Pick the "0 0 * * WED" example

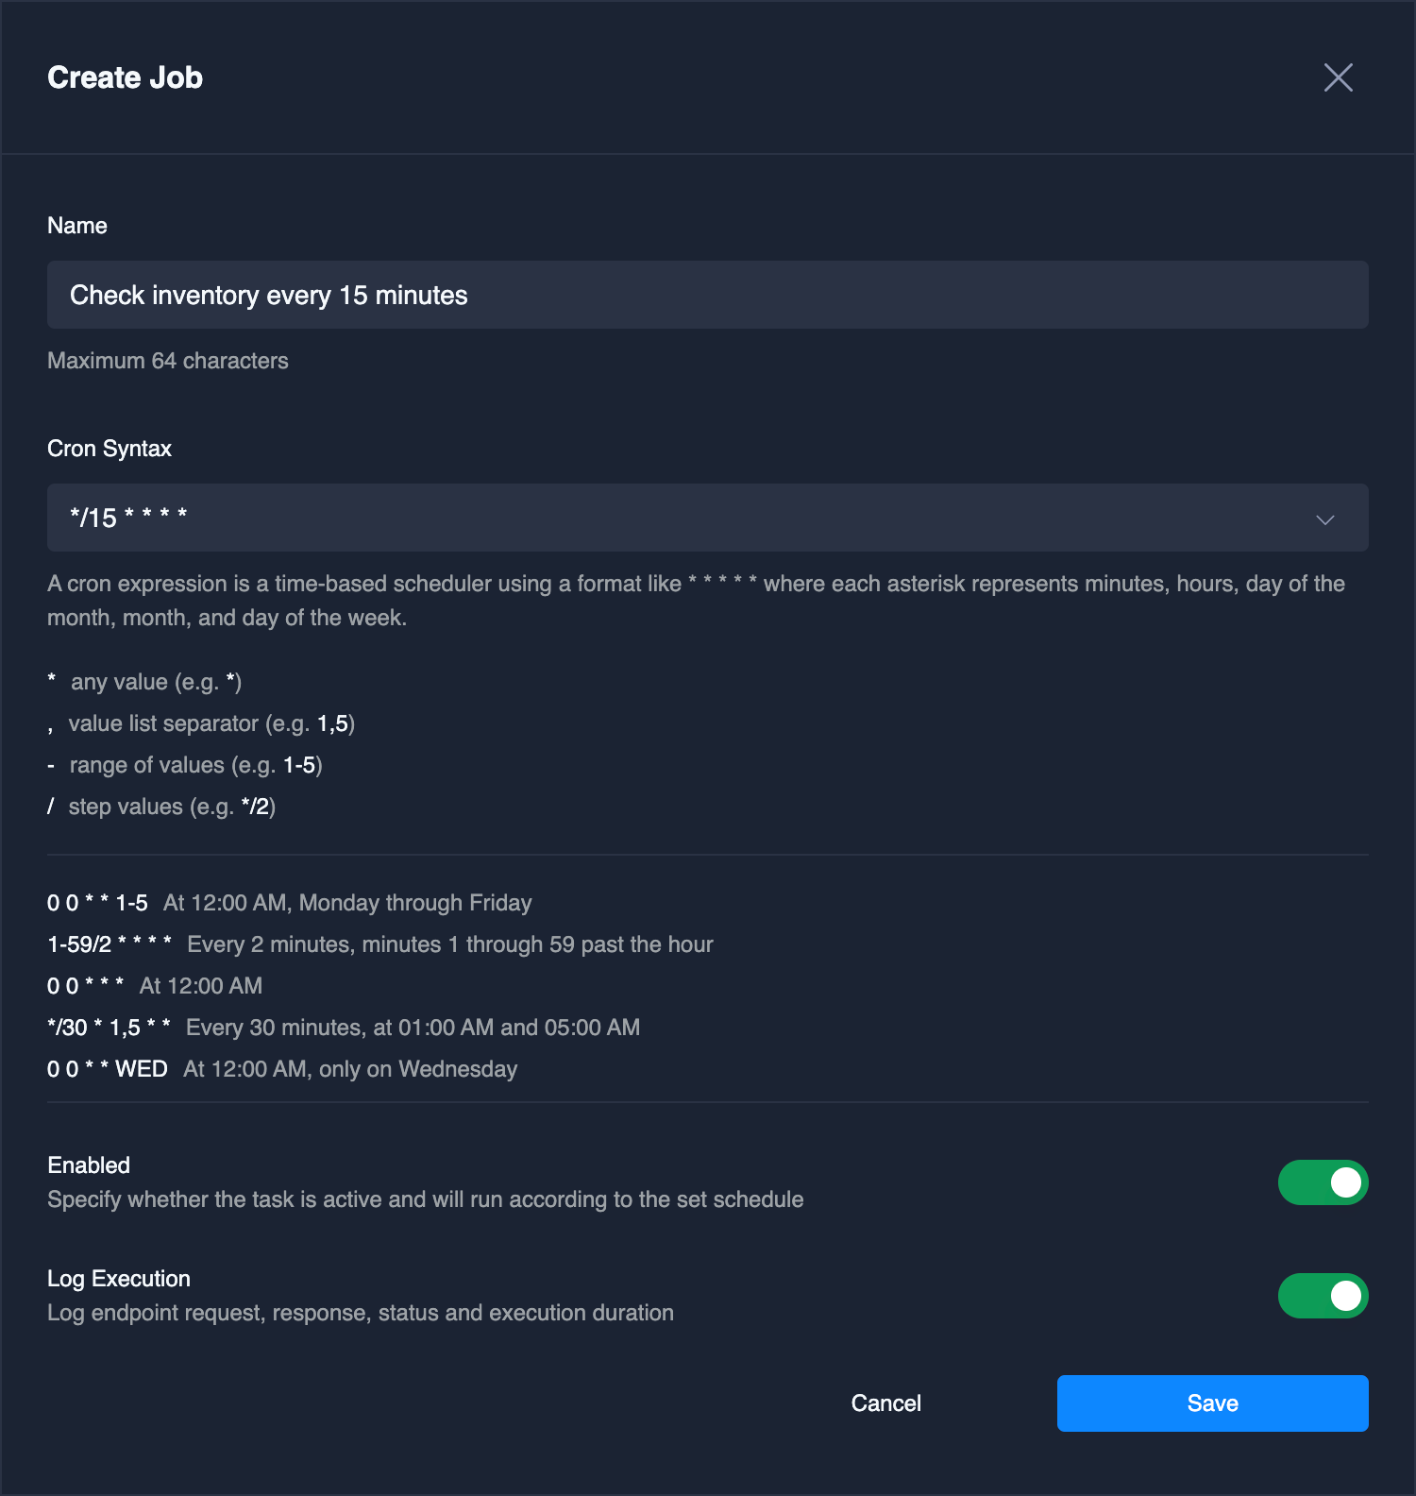(108, 1069)
